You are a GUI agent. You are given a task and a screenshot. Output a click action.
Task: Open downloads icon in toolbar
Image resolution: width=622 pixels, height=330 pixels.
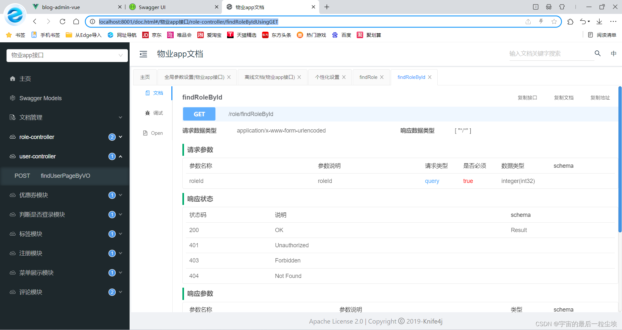pos(599,22)
